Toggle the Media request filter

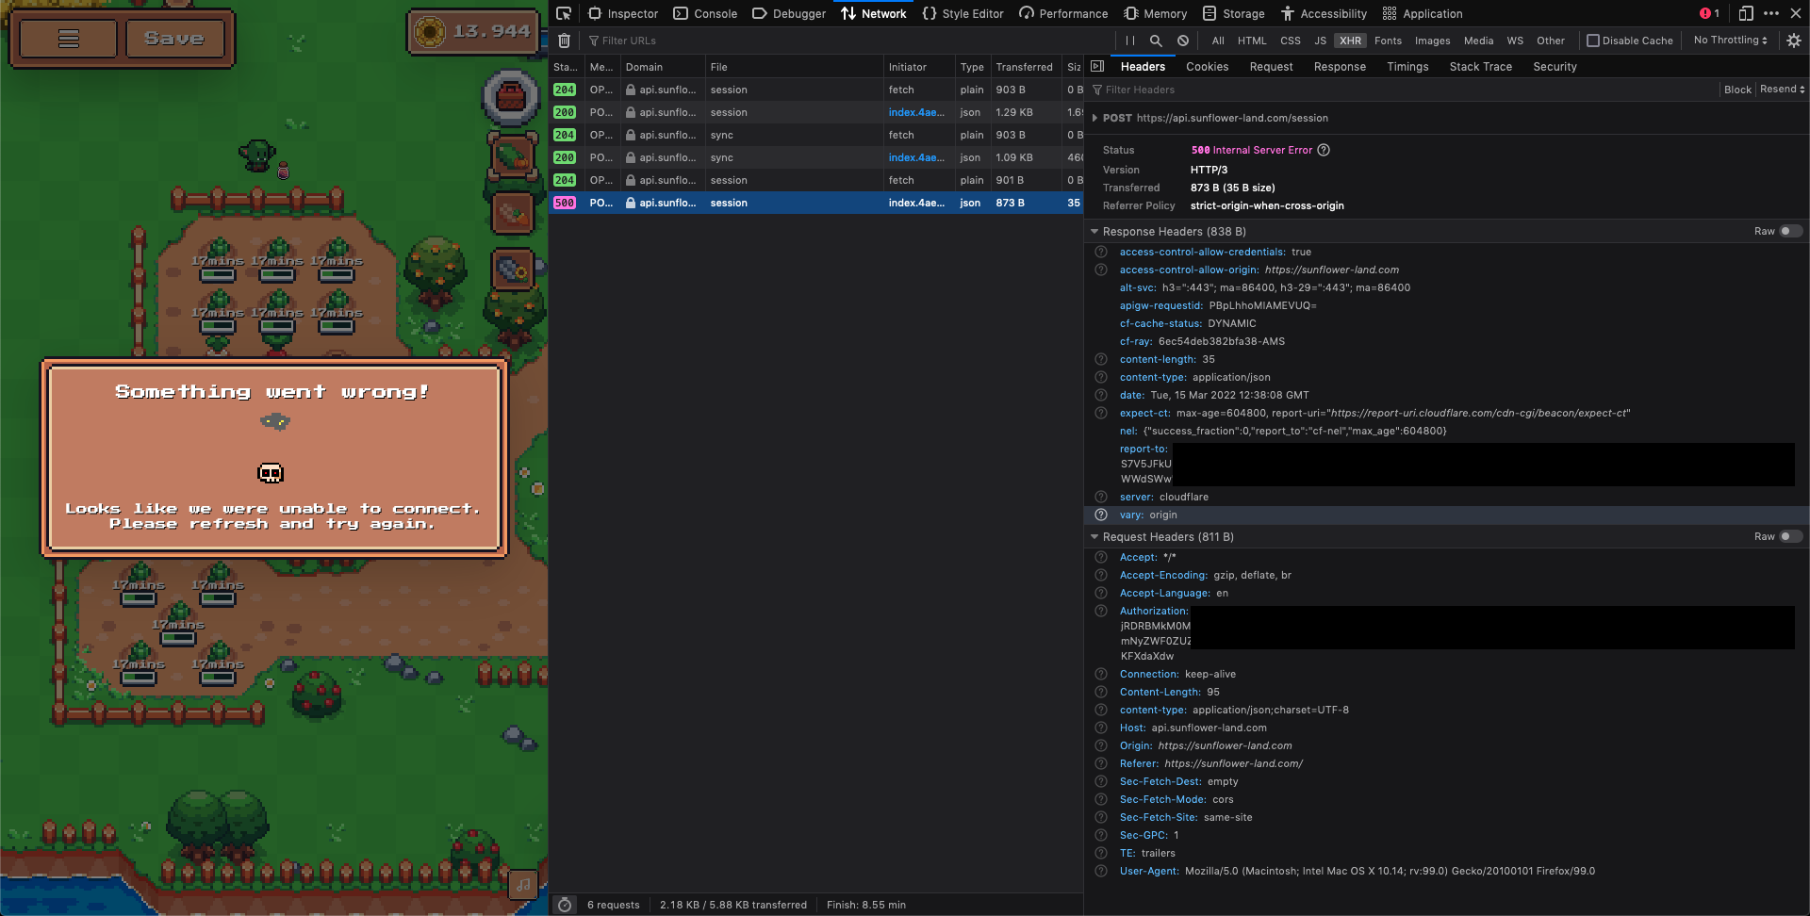point(1478,41)
